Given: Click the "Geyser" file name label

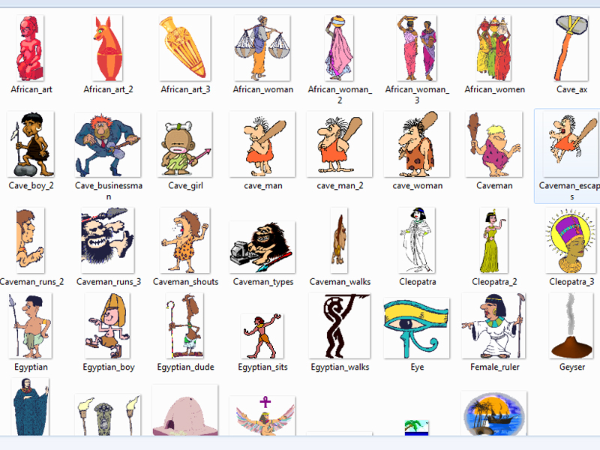Looking at the screenshot, I should pos(572,367).
